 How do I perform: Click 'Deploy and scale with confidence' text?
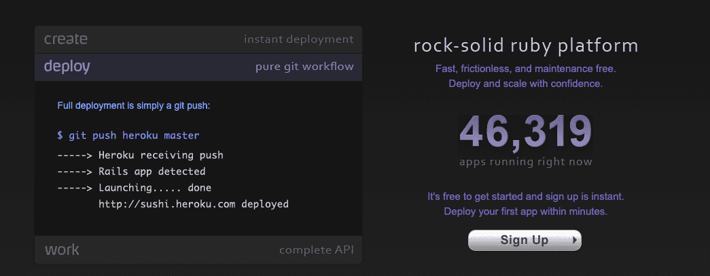click(525, 84)
